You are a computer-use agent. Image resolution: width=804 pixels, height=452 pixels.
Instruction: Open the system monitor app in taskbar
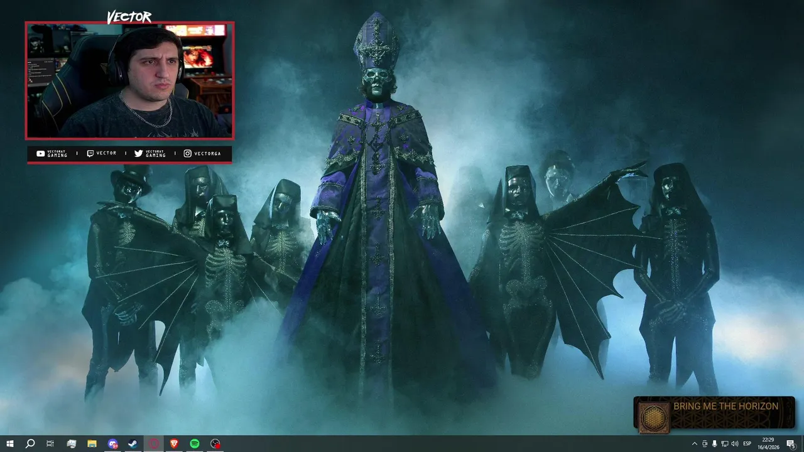(71, 444)
